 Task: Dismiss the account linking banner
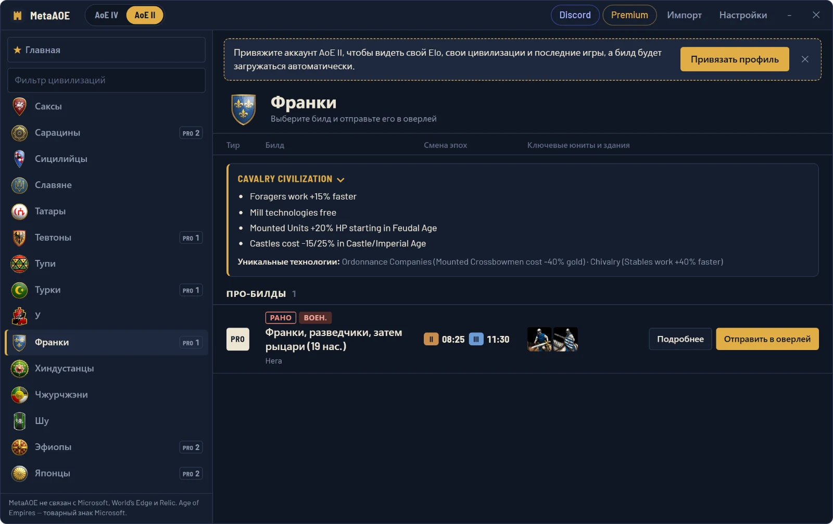click(x=805, y=59)
